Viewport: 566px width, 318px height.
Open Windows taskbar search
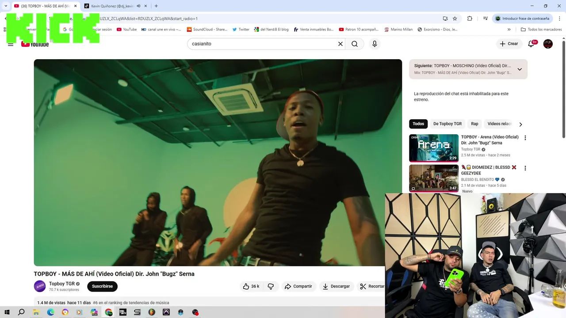pos(21,312)
